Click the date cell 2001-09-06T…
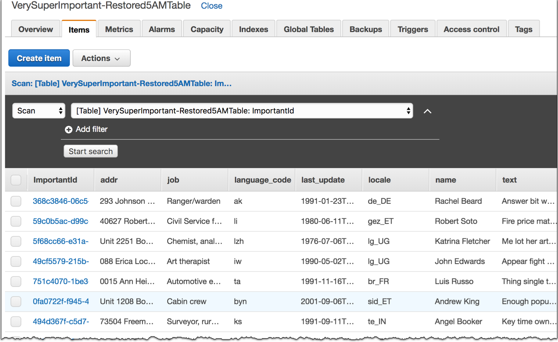 [328, 302]
